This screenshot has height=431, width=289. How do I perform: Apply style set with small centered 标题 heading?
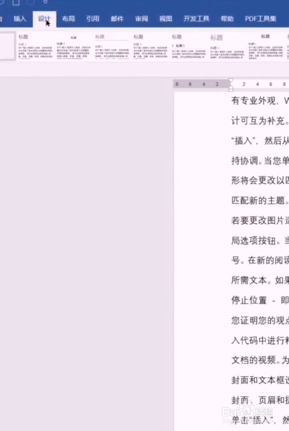(73, 46)
